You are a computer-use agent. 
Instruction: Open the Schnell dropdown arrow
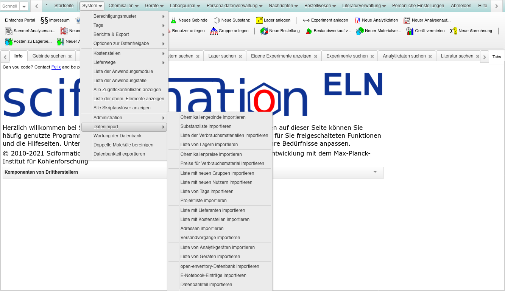pos(24,6)
